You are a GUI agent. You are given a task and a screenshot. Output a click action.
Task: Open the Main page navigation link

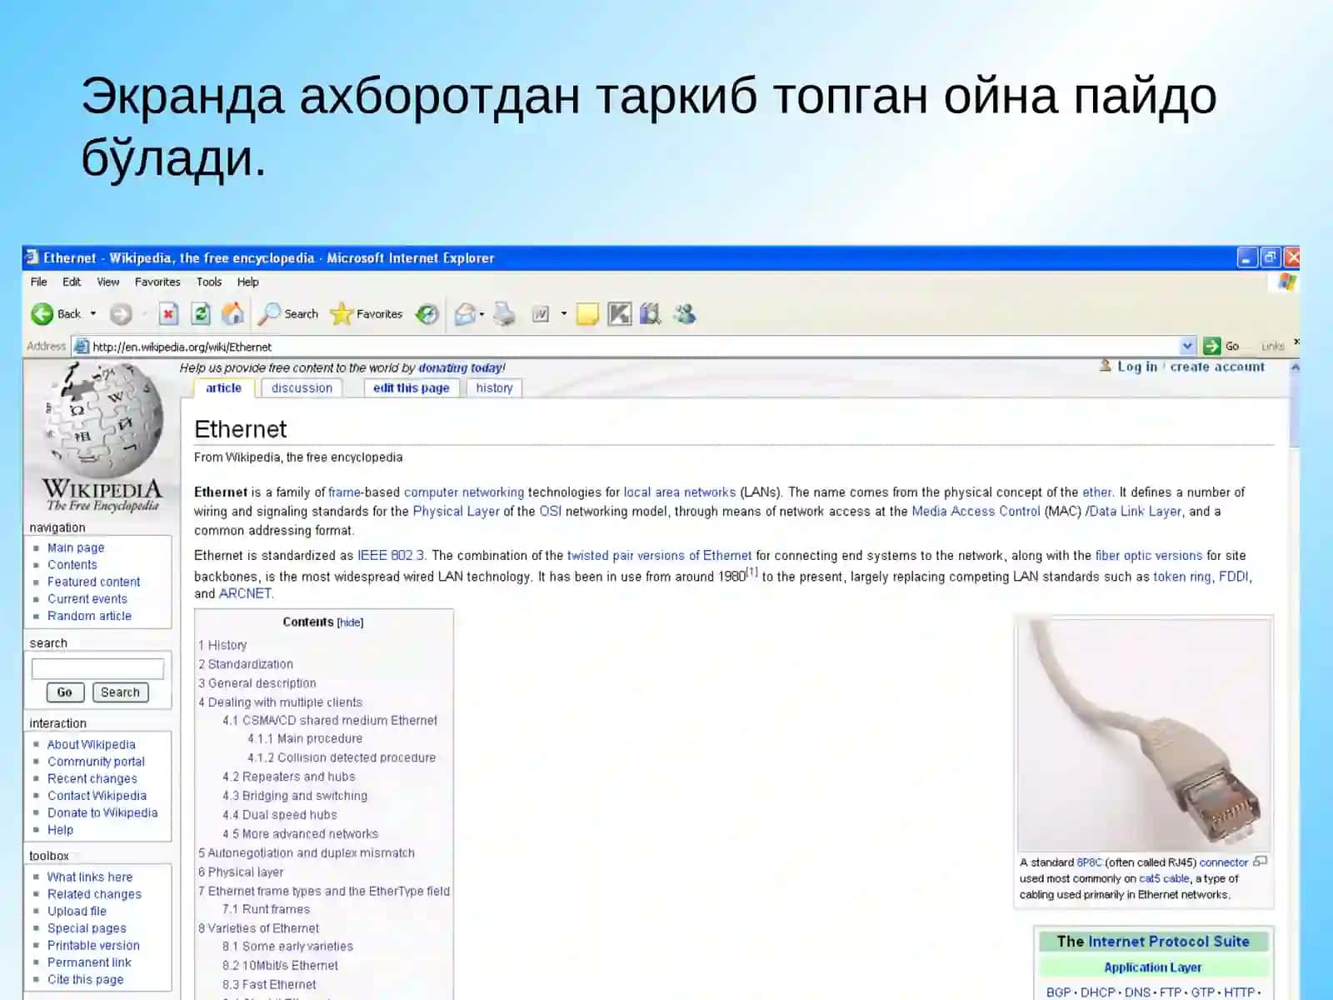(x=76, y=547)
